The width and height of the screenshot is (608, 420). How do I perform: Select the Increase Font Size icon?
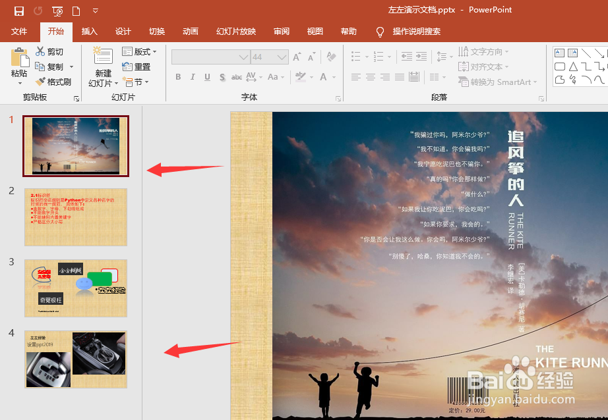(x=295, y=56)
